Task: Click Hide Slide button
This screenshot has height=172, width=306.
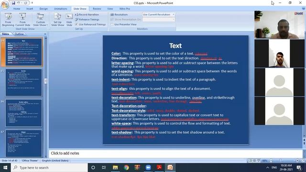Action: (x=69, y=20)
